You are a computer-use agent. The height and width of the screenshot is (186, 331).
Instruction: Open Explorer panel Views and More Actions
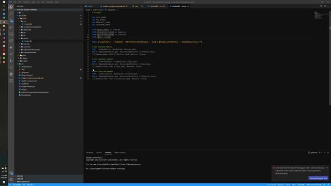[81, 6]
